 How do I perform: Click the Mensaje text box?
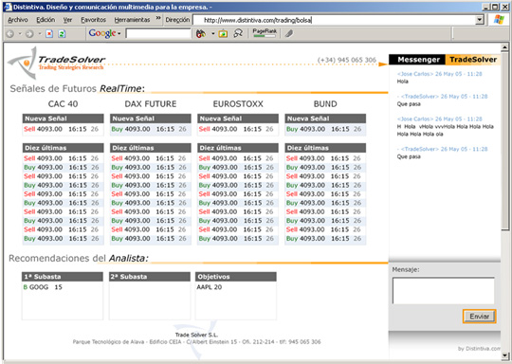point(444,291)
